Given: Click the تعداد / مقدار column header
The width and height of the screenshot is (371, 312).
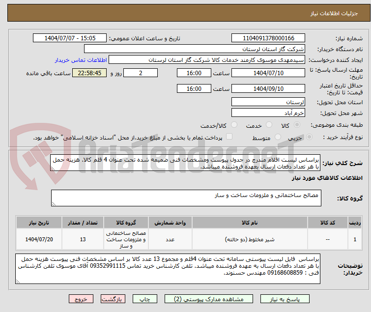Looking at the screenshot, I should (83, 223).
